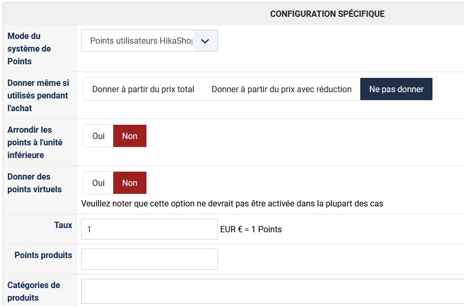Choose 'Donner à partir du prix avec réduction'
The image size is (464, 306).
pos(281,90)
